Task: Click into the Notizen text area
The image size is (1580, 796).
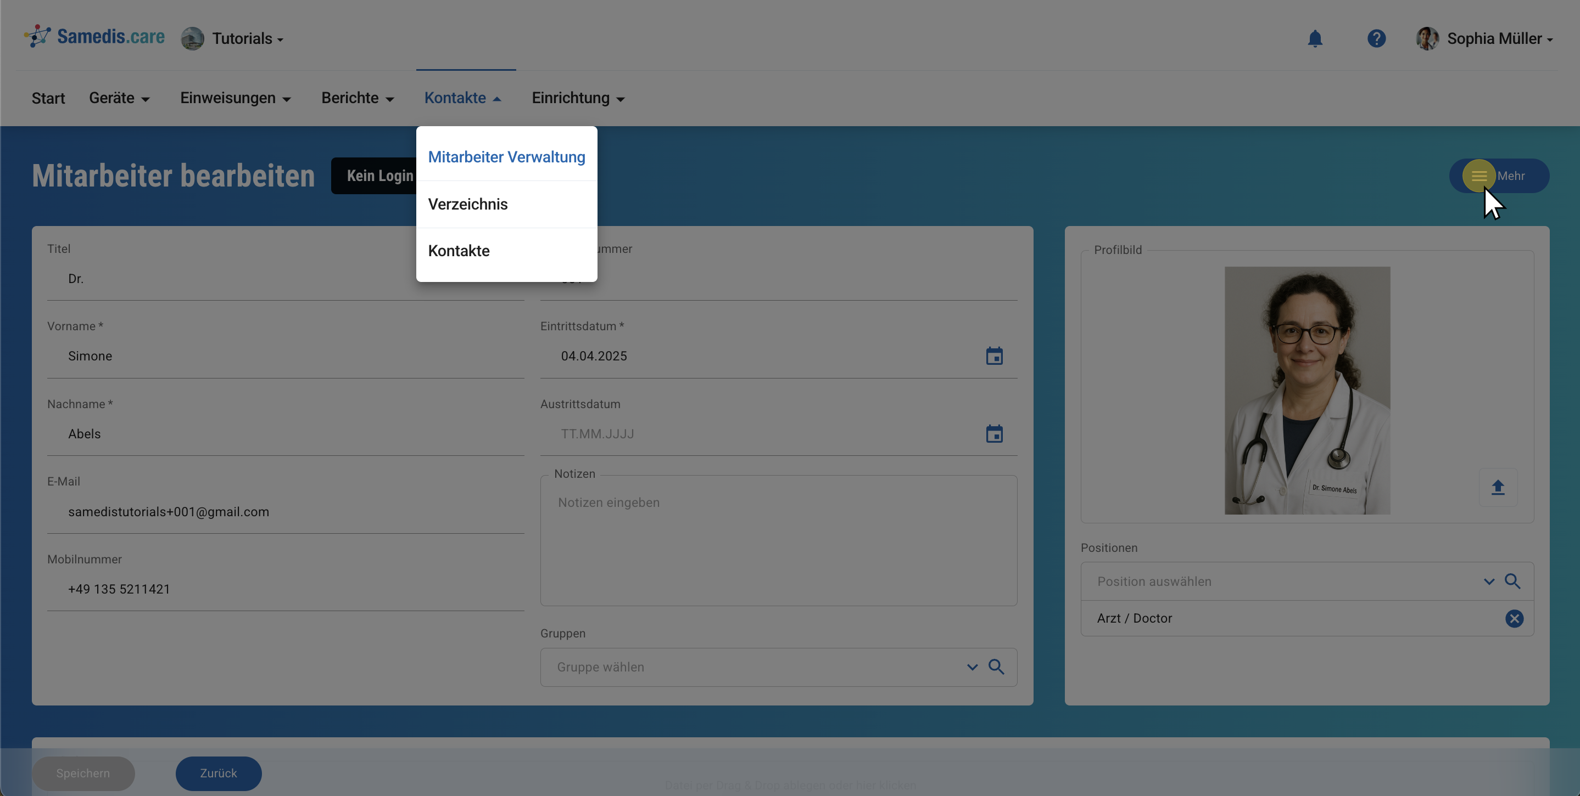Action: [x=778, y=539]
